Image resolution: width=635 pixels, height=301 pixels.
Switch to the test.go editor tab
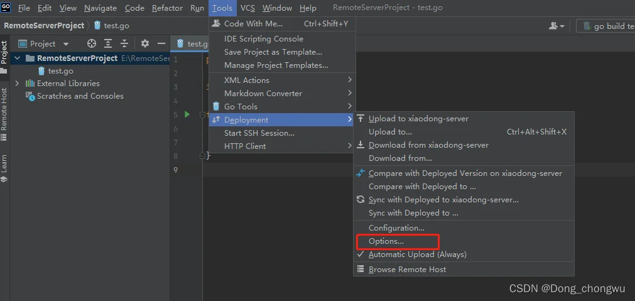coord(192,43)
